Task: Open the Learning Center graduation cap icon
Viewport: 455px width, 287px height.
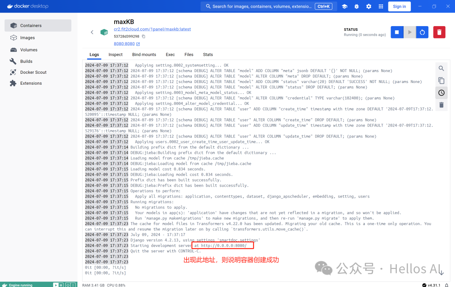Action: point(345,6)
